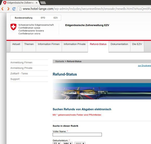
Task: Open the Die EZV tab
Action: (137, 47)
